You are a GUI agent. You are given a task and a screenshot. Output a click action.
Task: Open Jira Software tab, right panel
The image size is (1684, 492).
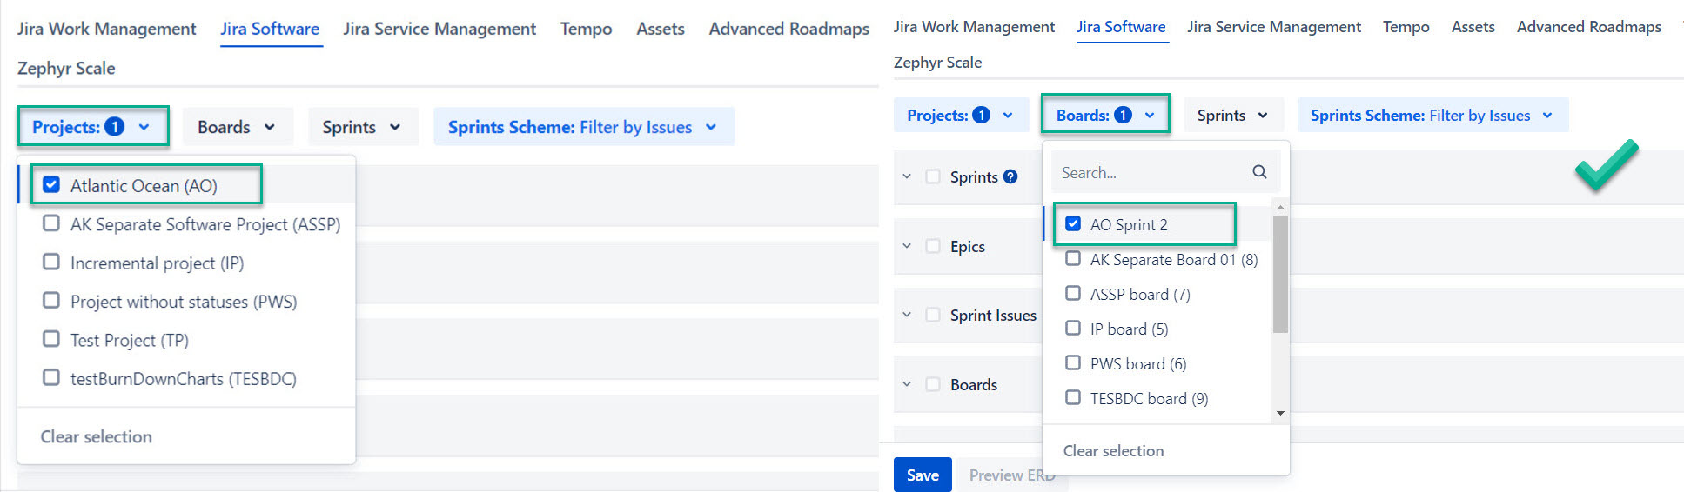[x=1121, y=27]
